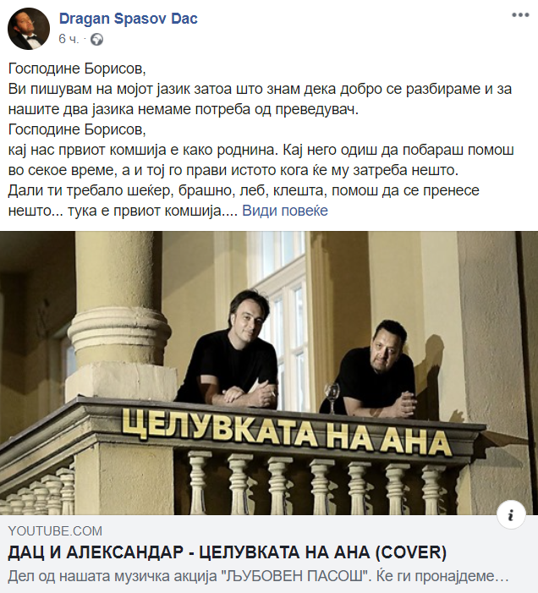
Task: Click the link description starting 'Дел од нашата'
Action: tap(258, 576)
